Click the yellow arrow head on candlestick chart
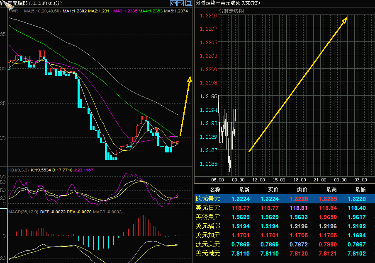This screenshot has height=263, width=375. coord(190,79)
